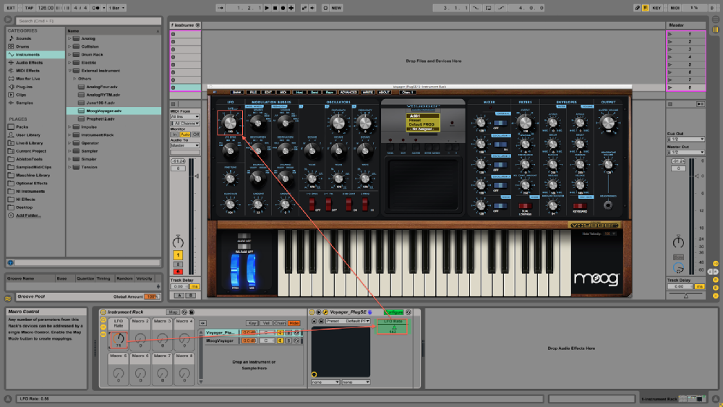Viewport: 723px width, 407px height.
Task: Open the Audio Effects browser category
Action: 29,63
